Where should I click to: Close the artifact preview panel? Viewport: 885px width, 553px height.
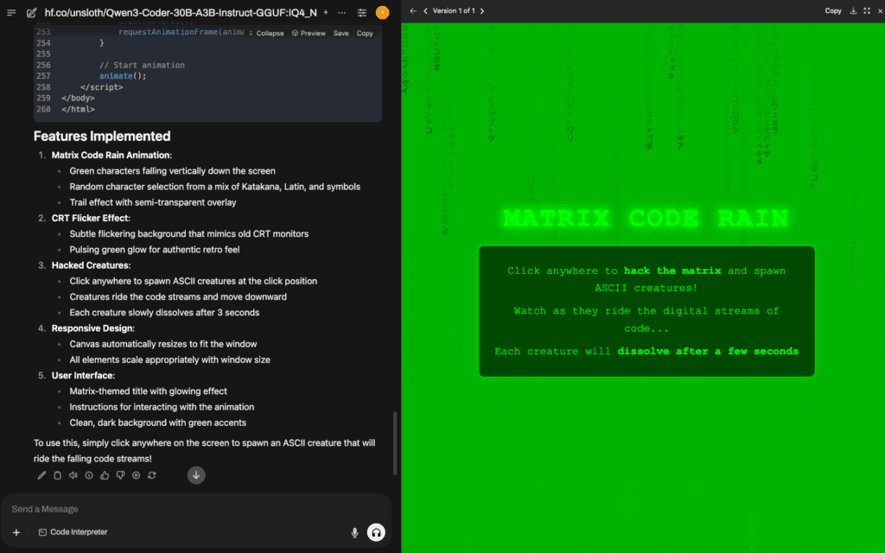(880, 10)
